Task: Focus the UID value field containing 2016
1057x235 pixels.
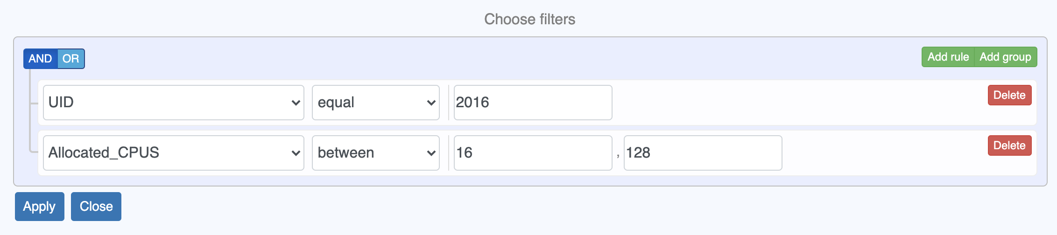Action: [533, 103]
